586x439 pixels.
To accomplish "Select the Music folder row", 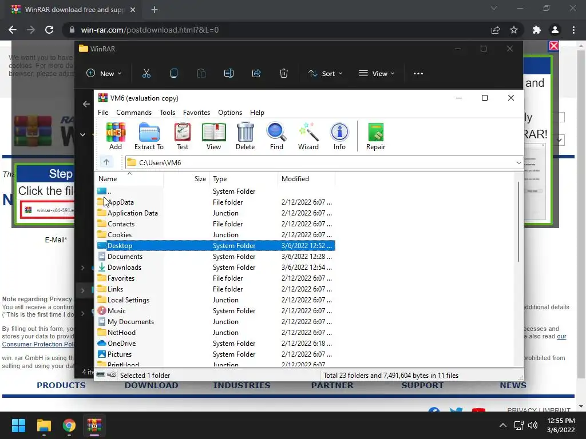I will (215, 310).
